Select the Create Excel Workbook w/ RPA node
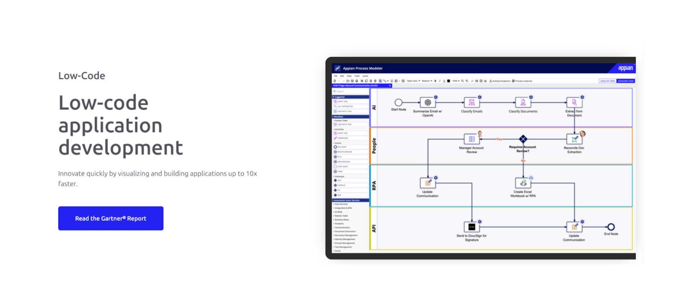 click(x=523, y=183)
